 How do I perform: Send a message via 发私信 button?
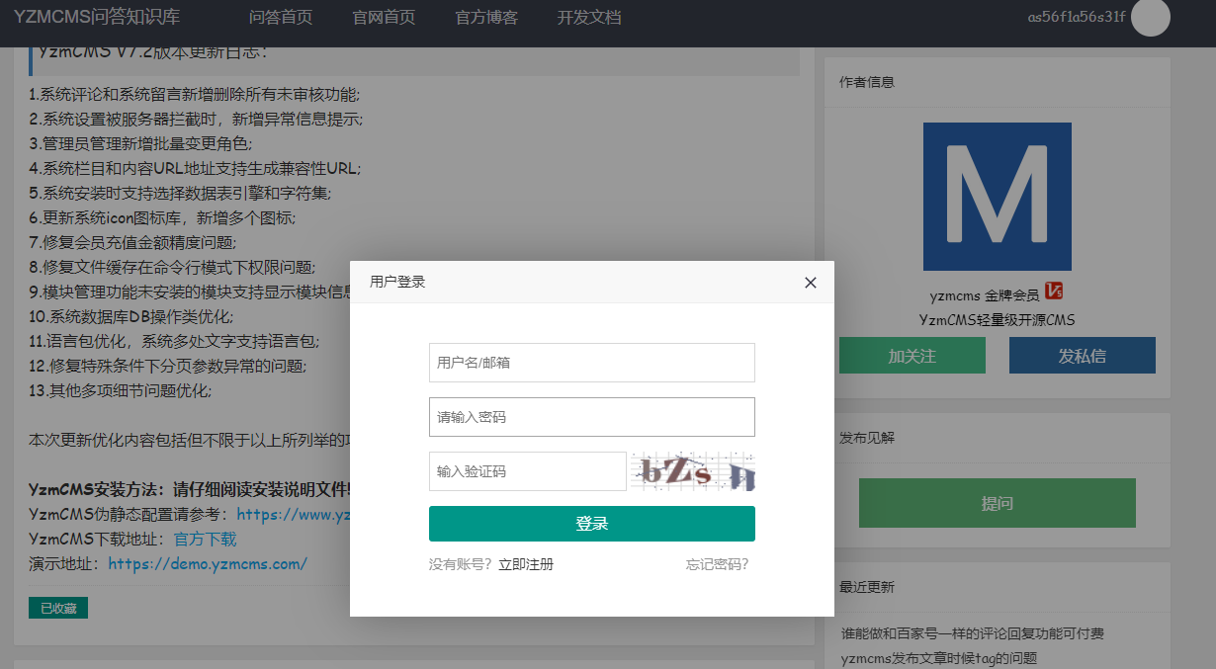[1083, 356]
